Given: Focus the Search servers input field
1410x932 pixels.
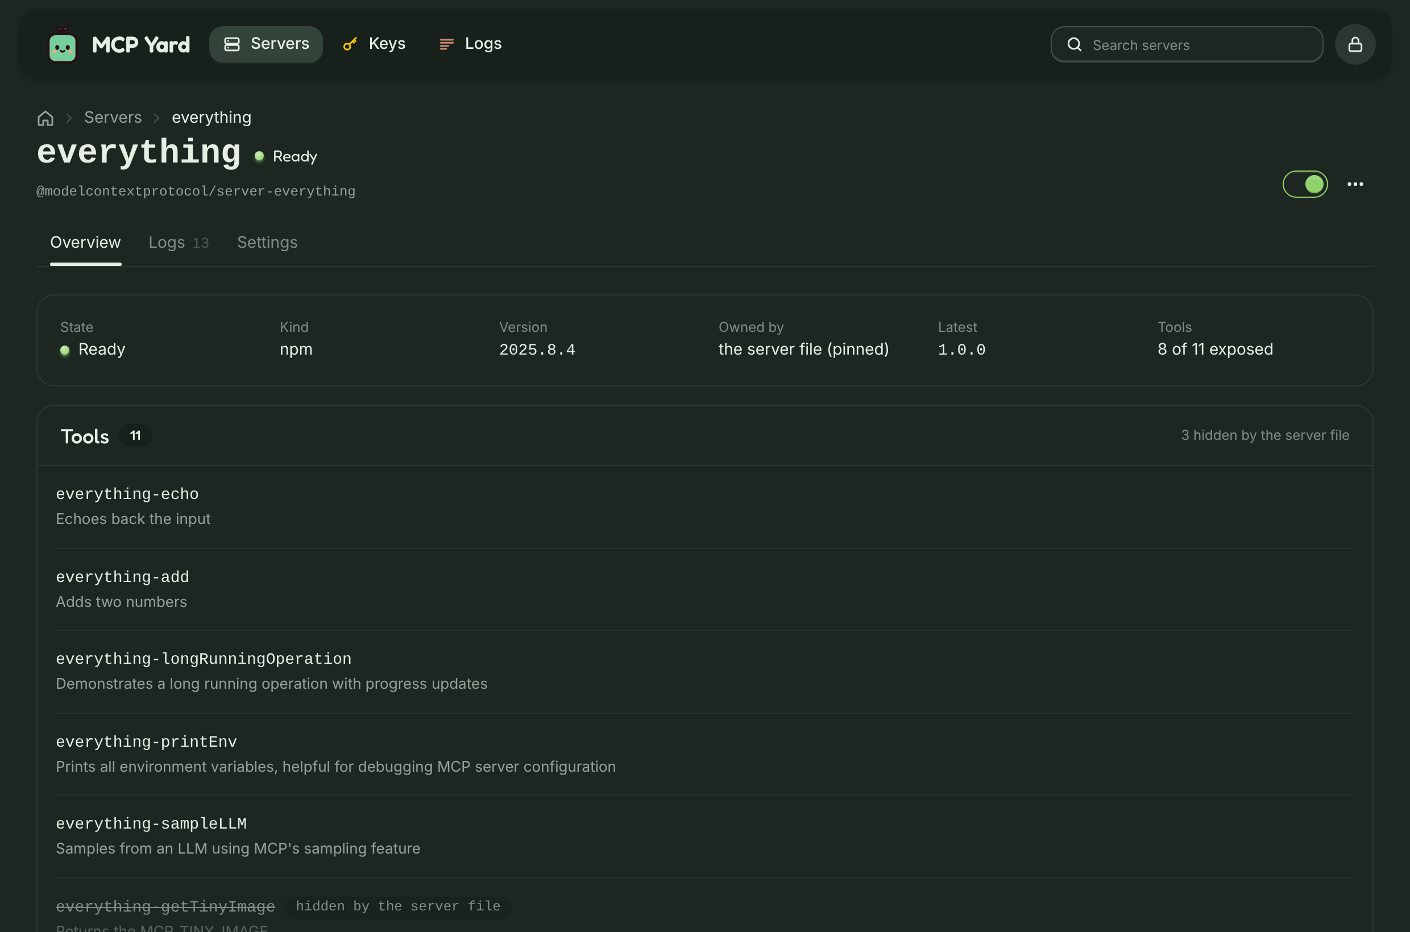Looking at the screenshot, I should tap(1187, 44).
